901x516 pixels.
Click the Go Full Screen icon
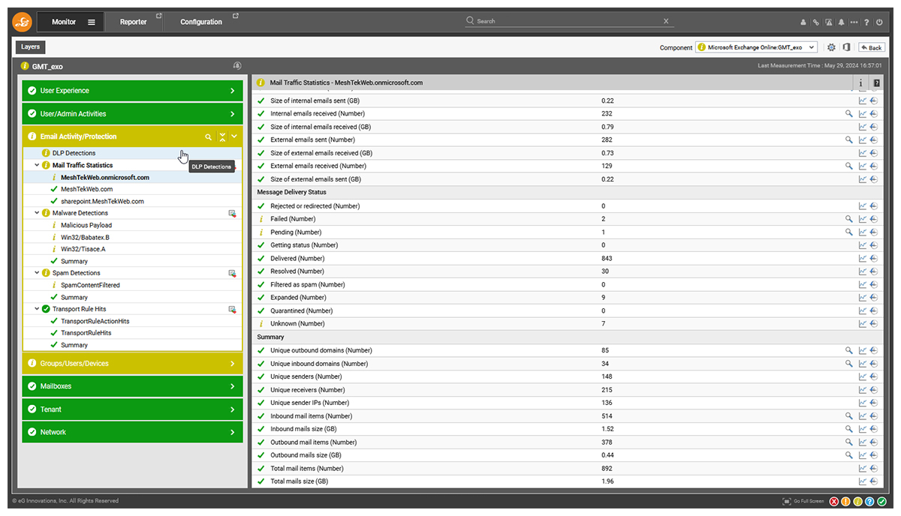pos(787,501)
